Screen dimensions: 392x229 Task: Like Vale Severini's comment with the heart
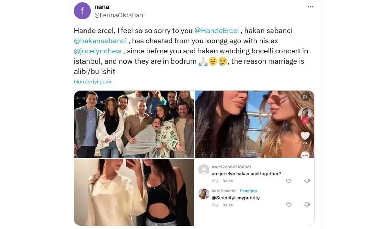[x=289, y=205]
